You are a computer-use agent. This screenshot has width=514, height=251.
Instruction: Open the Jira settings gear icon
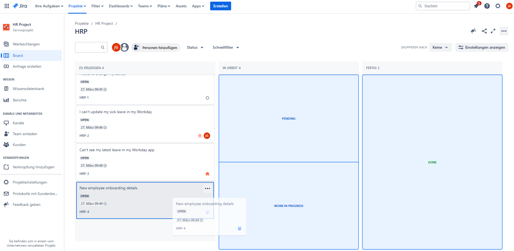498,6
